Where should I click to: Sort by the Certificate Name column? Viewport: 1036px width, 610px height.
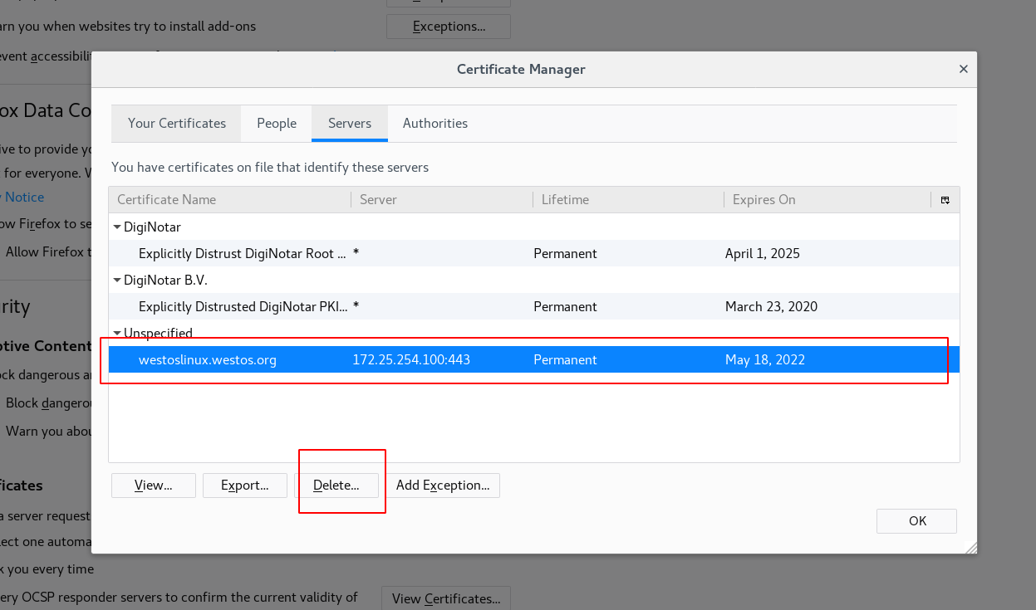point(228,200)
